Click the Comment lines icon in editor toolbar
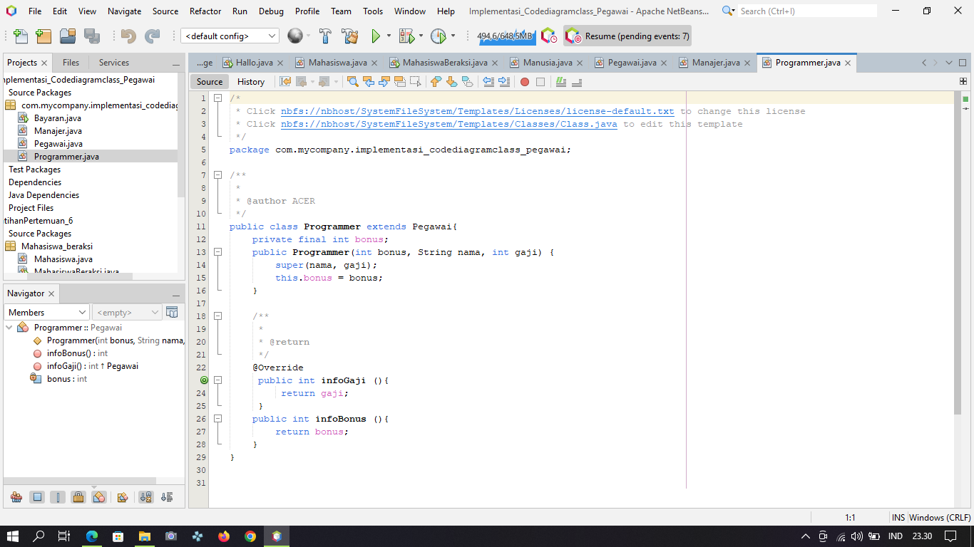Viewport: 974px width, 547px height. tap(561, 81)
